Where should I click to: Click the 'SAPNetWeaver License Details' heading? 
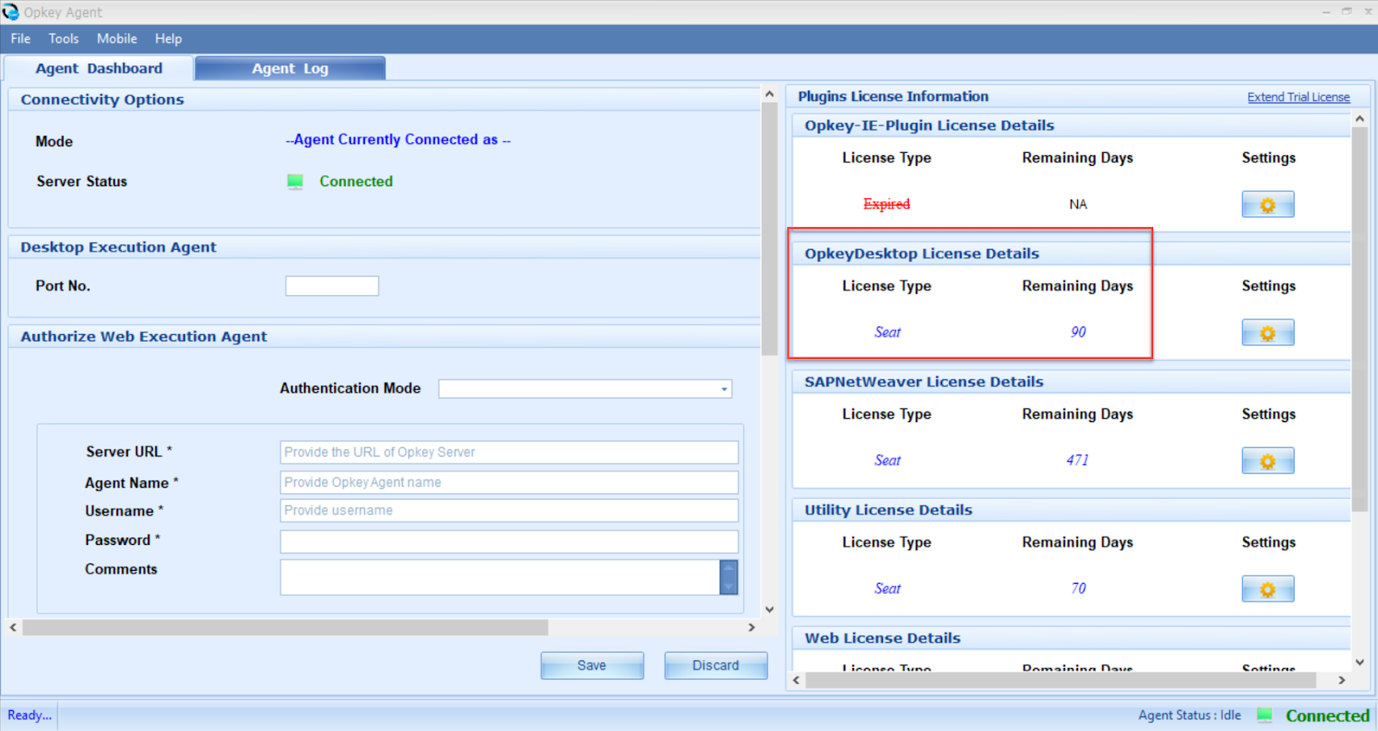point(924,382)
